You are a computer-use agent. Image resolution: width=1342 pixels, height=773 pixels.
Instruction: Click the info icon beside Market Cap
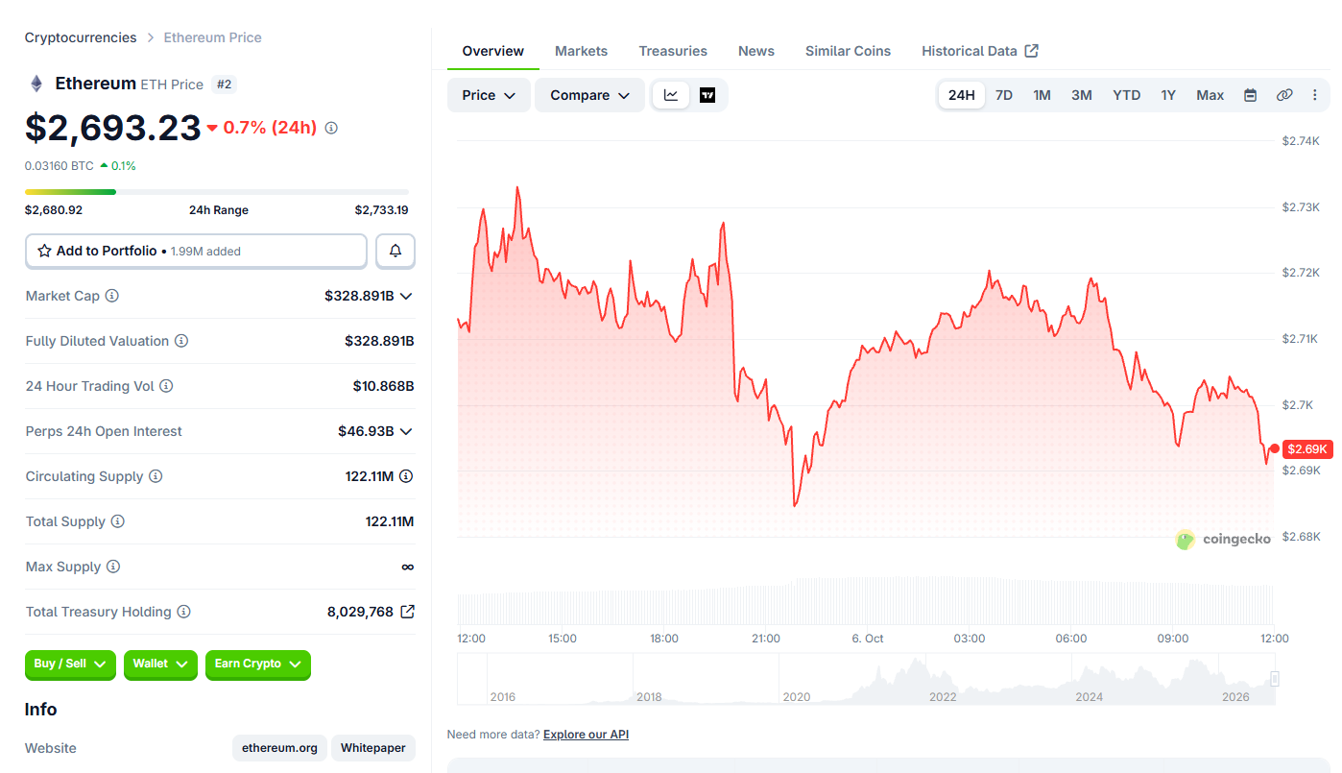click(112, 296)
